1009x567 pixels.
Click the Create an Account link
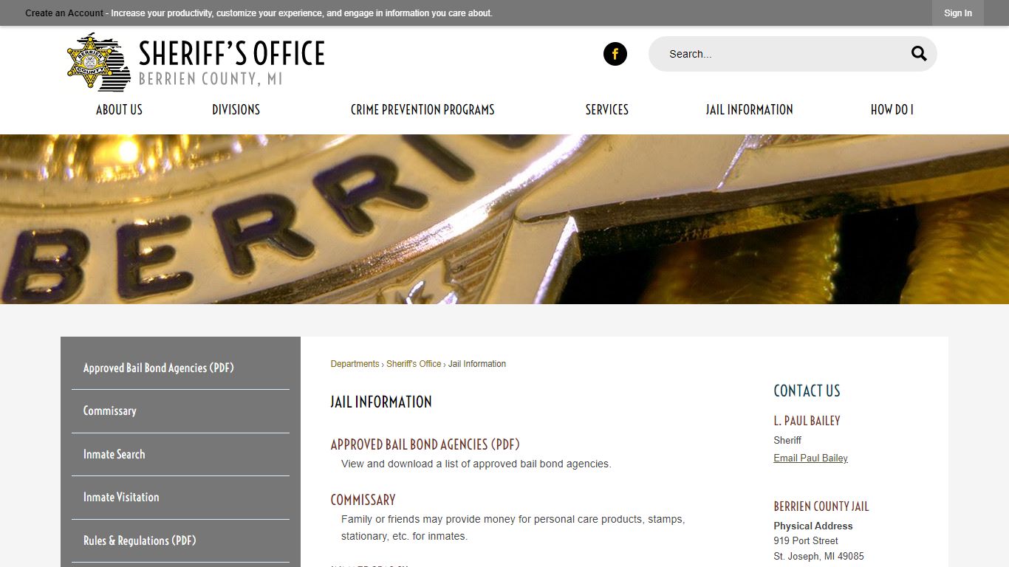pos(64,13)
